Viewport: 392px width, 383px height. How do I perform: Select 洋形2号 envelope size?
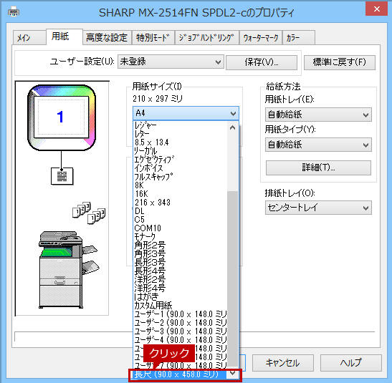tap(180, 279)
